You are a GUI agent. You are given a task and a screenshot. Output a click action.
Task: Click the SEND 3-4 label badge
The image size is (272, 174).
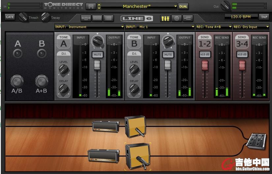click(x=242, y=42)
